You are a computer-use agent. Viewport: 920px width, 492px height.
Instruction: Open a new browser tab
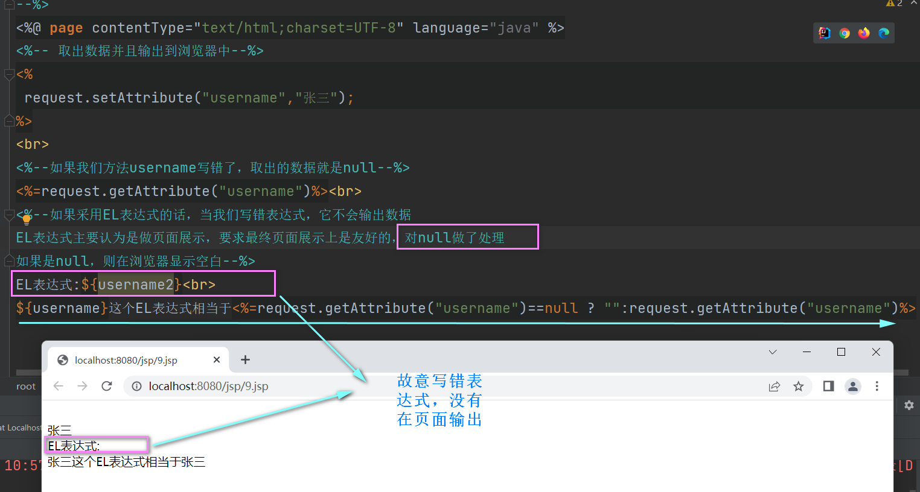coord(245,360)
